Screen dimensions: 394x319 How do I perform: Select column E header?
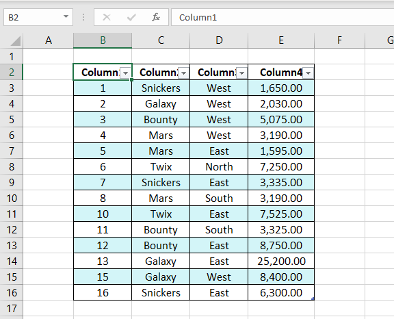coord(281,40)
